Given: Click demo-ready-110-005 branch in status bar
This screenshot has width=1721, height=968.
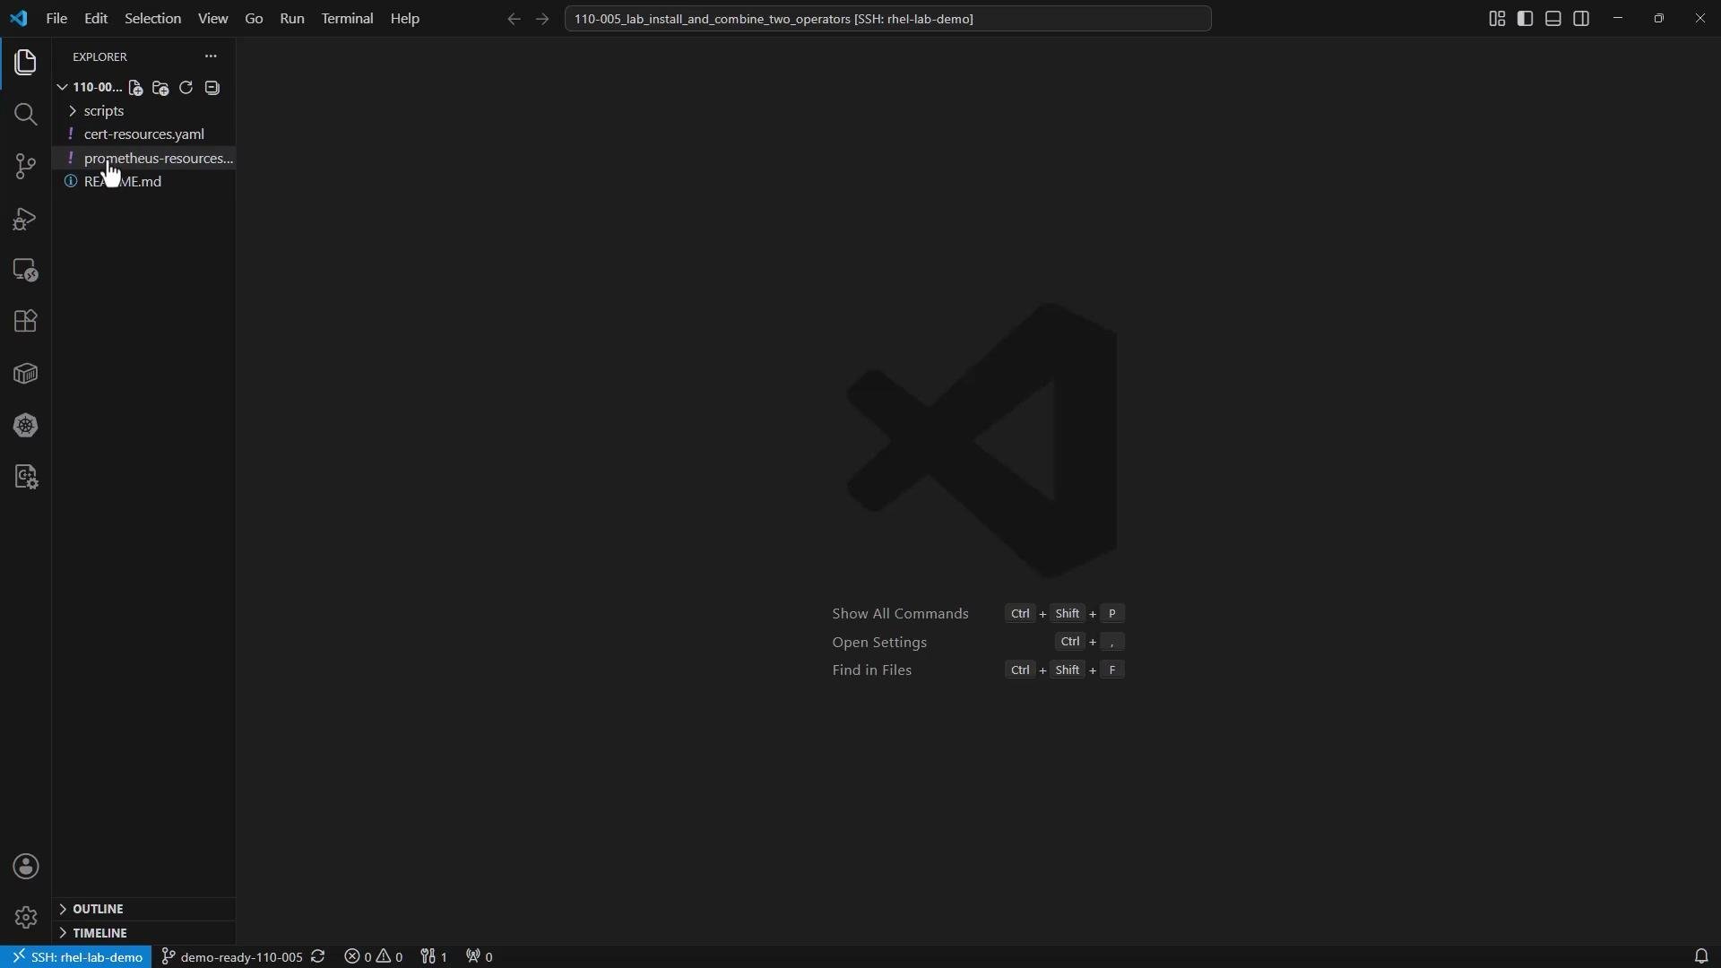Looking at the screenshot, I should pos(232,957).
